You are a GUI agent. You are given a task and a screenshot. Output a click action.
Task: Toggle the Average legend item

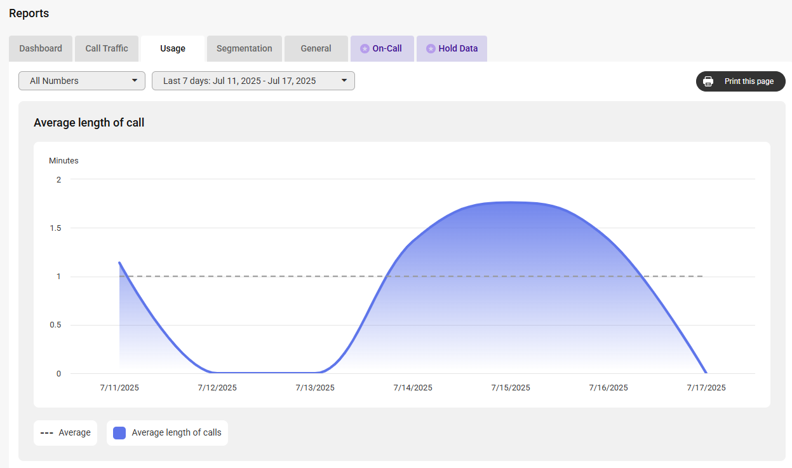65,433
